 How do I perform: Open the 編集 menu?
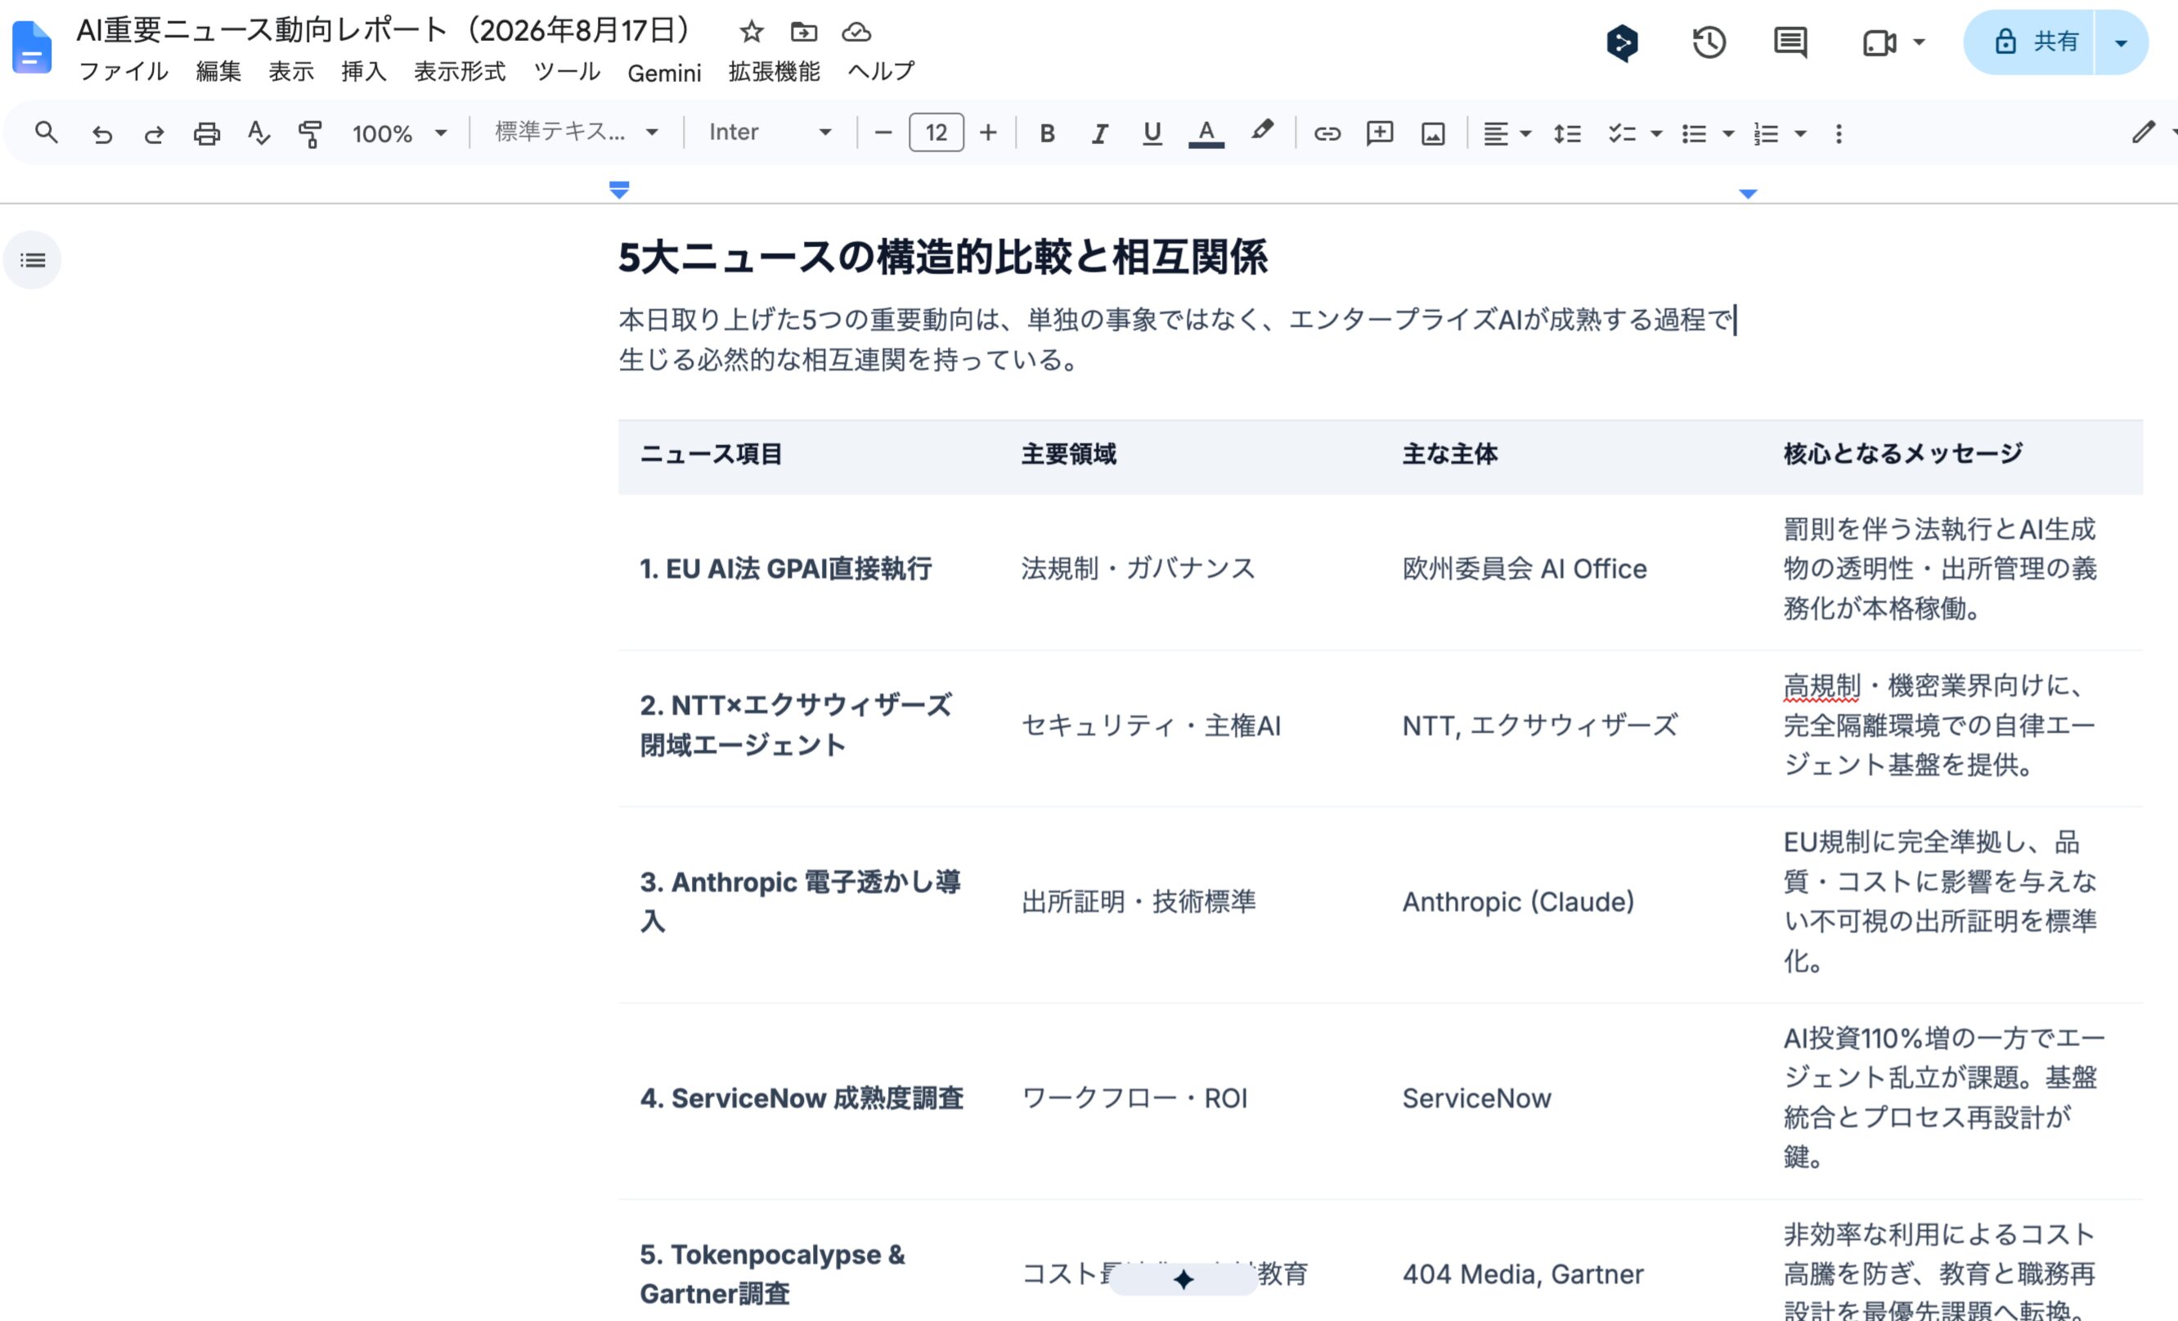[x=218, y=72]
